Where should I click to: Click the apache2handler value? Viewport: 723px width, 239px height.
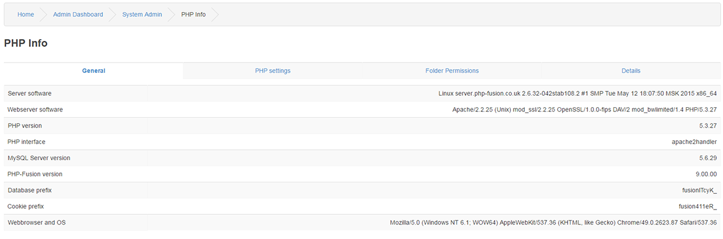[694, 142]
